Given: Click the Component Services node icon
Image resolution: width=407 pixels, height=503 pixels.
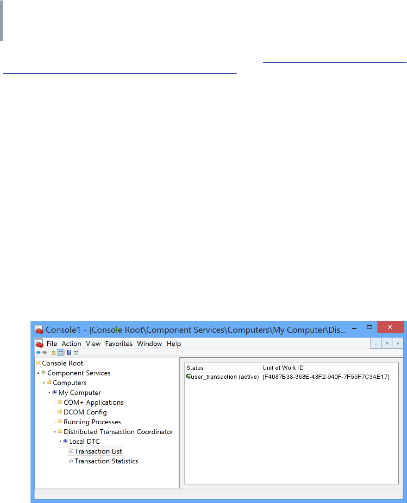Looking at the screenshot, I should coord(44,372).
